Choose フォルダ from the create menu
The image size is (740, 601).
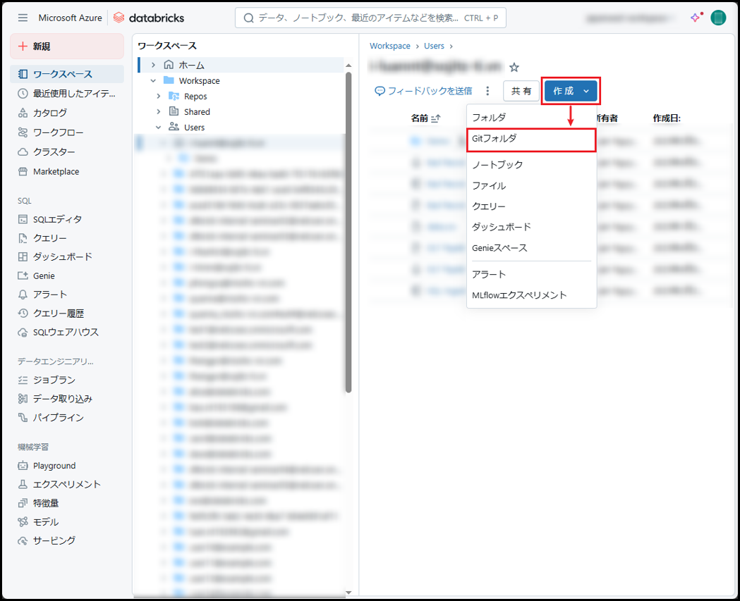point(531,118)
